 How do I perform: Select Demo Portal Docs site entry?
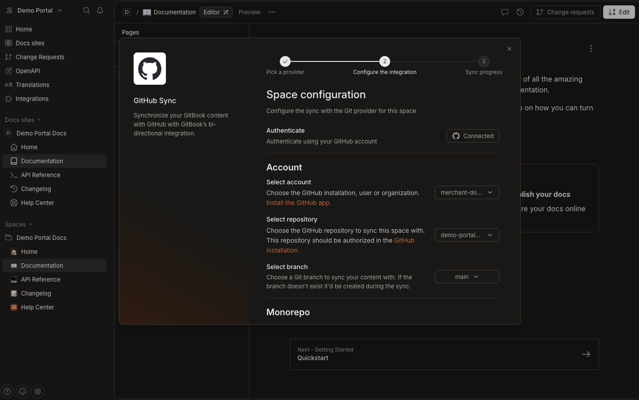[x=54, y=133]
